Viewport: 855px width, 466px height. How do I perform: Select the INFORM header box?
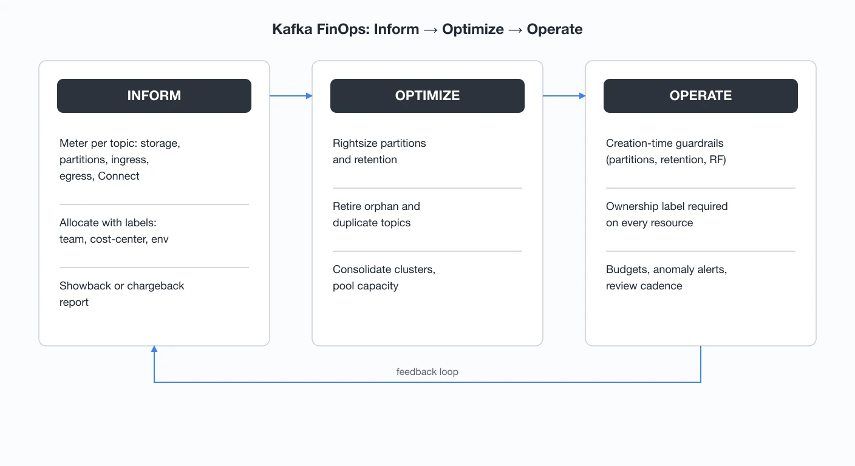(154, 96)
